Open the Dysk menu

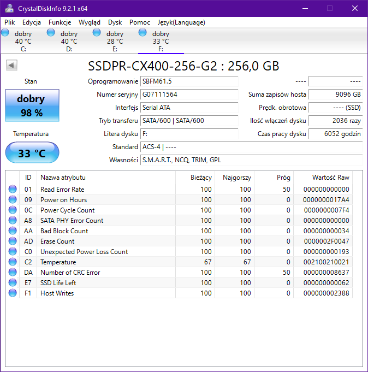pos(115,22)
